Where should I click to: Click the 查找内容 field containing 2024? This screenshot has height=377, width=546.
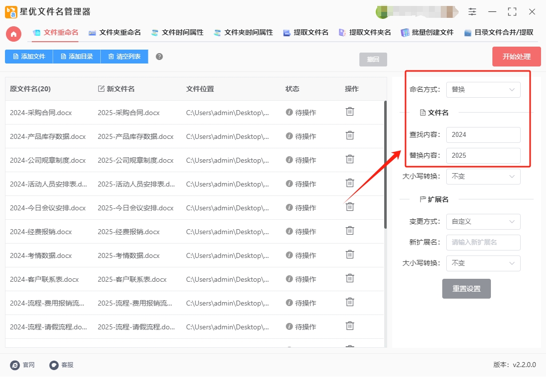(483, 135)
